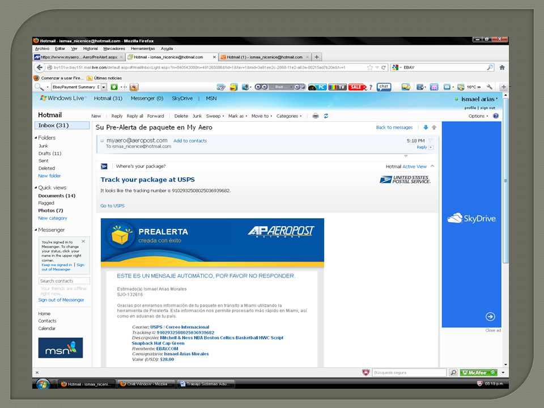Open the Firefox home page icon
This screenshot has height=408, width=544.
click(x=501, y=67)
